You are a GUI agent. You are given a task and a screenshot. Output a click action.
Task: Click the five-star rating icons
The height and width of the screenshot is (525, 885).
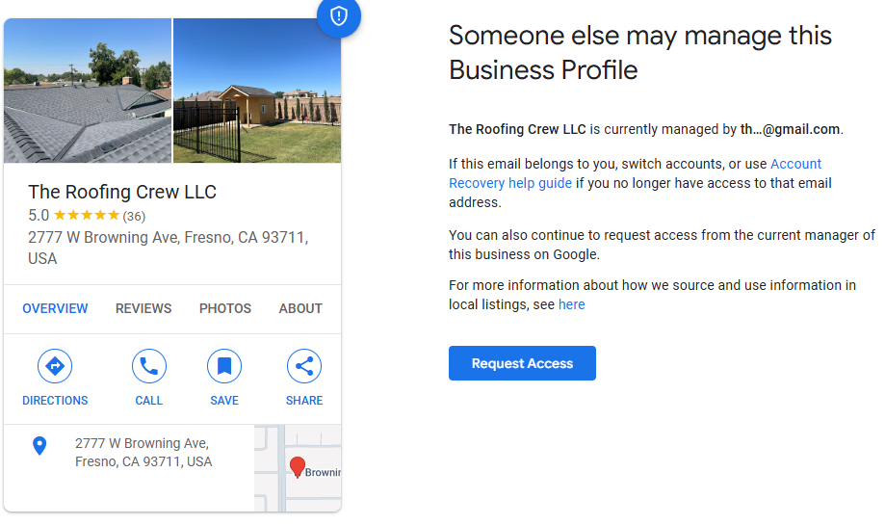coord(87,216)
